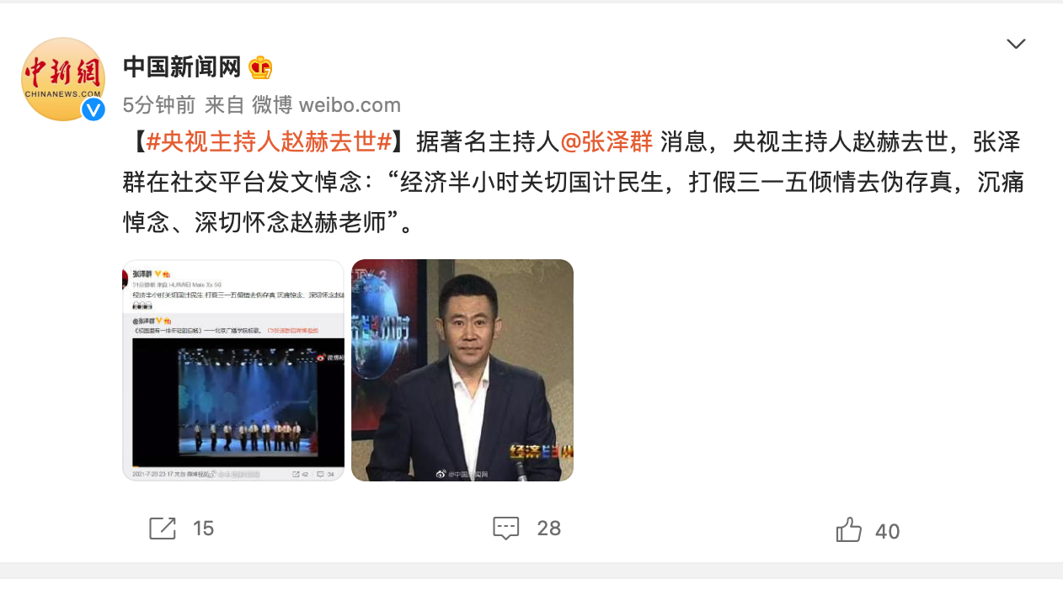Open the 中国新闻网 account name link
The width and height of the screenshot is (1063, 611).
click(183, 66)
